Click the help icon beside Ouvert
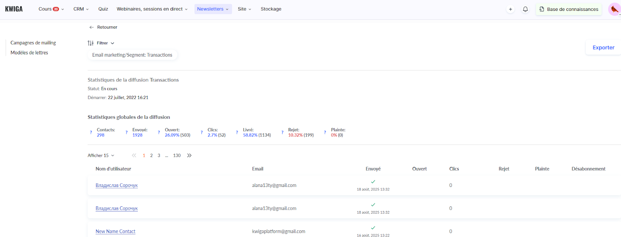Screen dimensions: 621x237 click(x=159, y=133)
